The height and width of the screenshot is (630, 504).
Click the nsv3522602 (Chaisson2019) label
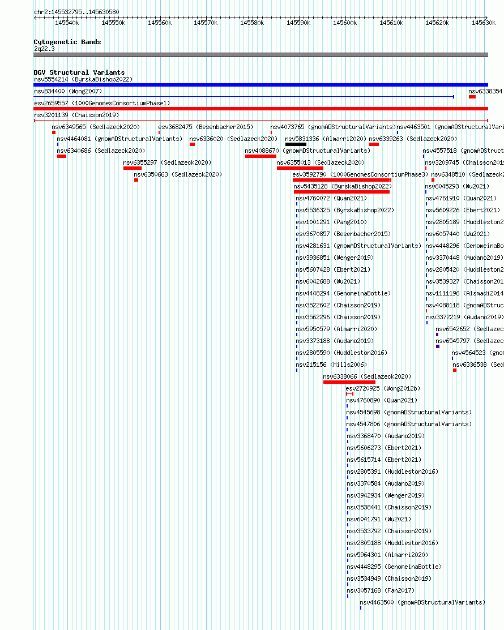(x=338, y=305)
